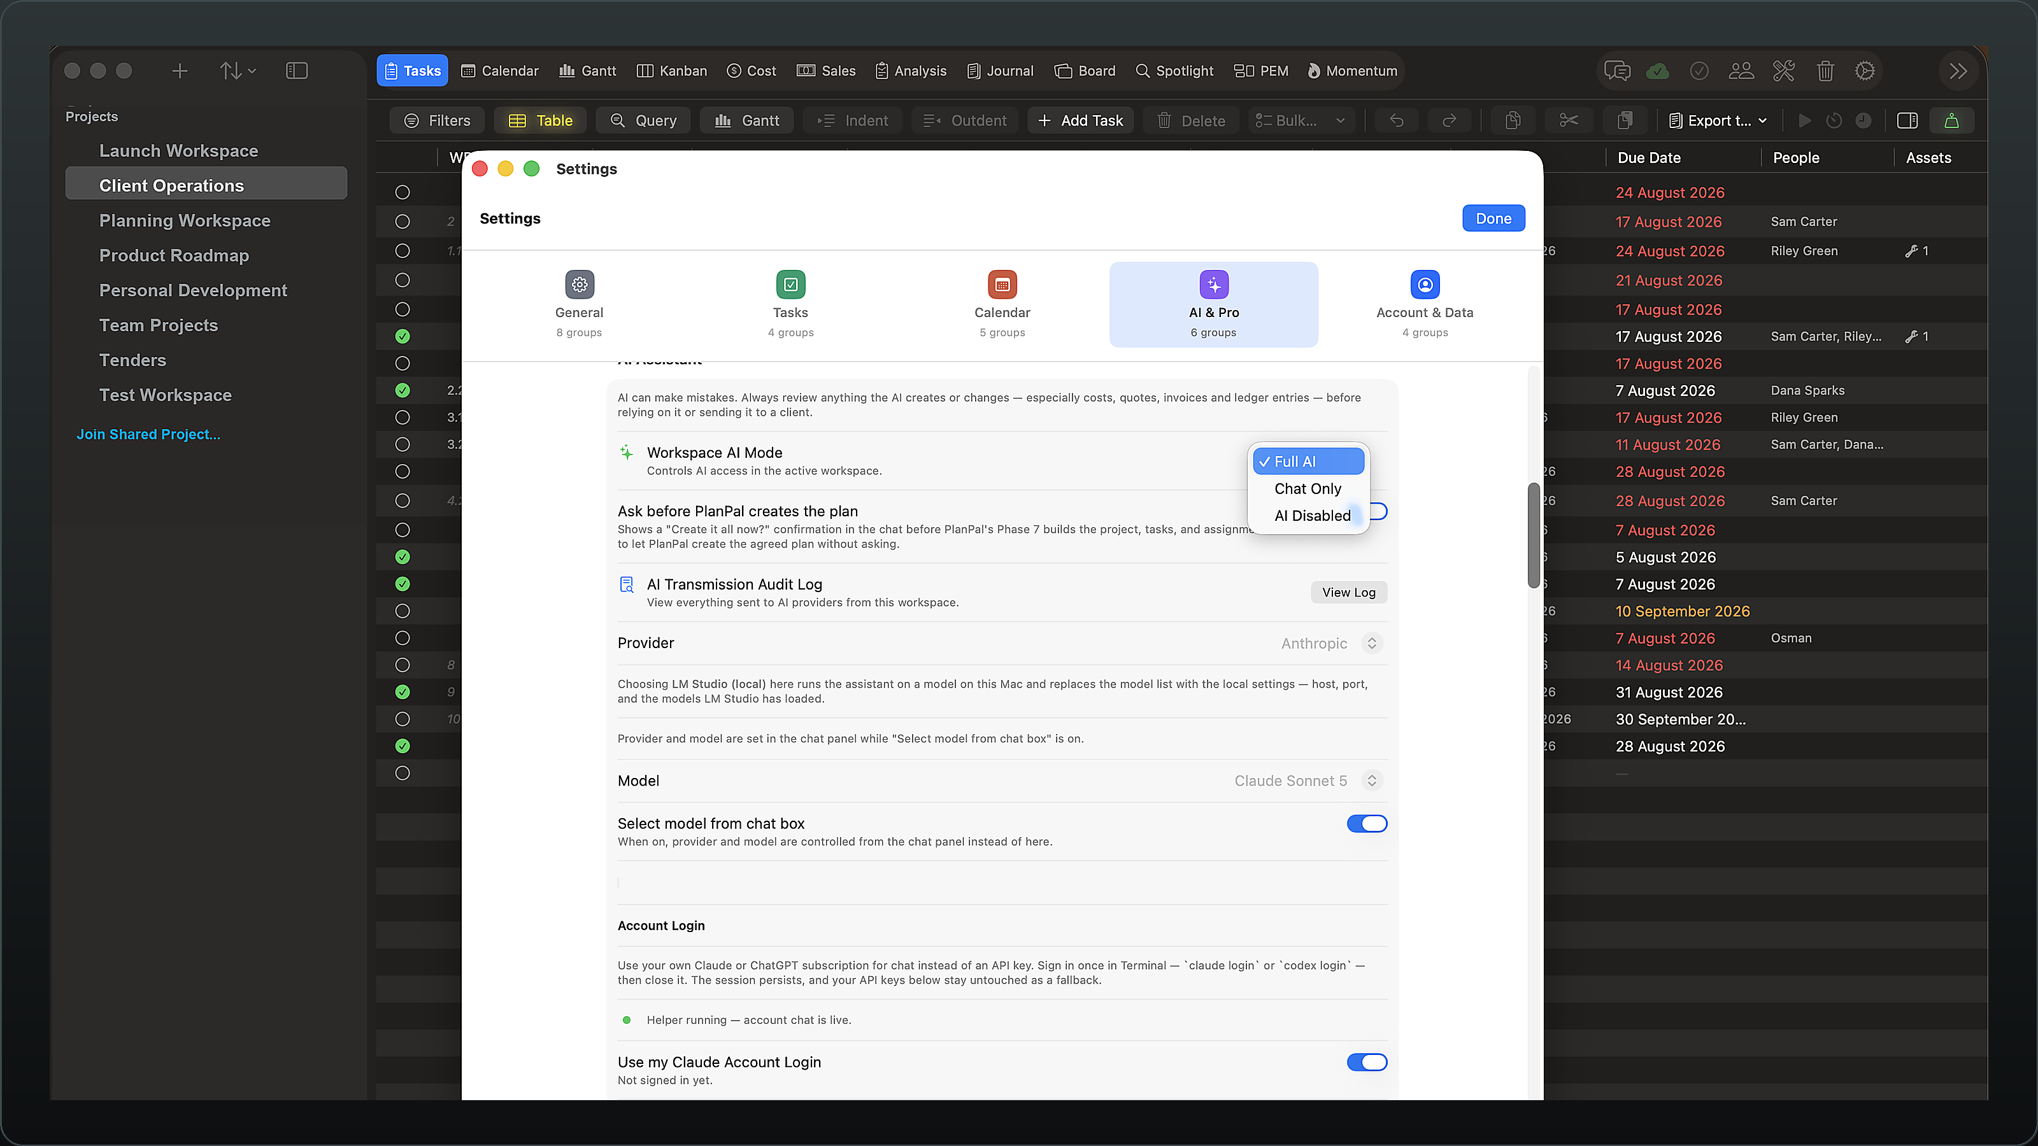Uncheck the completed circle in 5 August 2026 row

402,557
